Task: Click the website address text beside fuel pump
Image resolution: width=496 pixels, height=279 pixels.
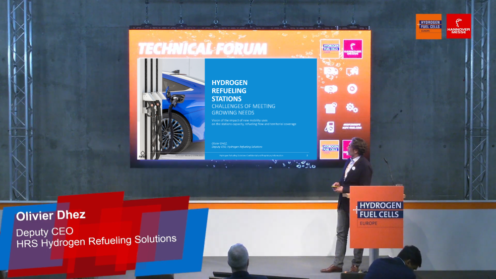Action: [352, 127]
